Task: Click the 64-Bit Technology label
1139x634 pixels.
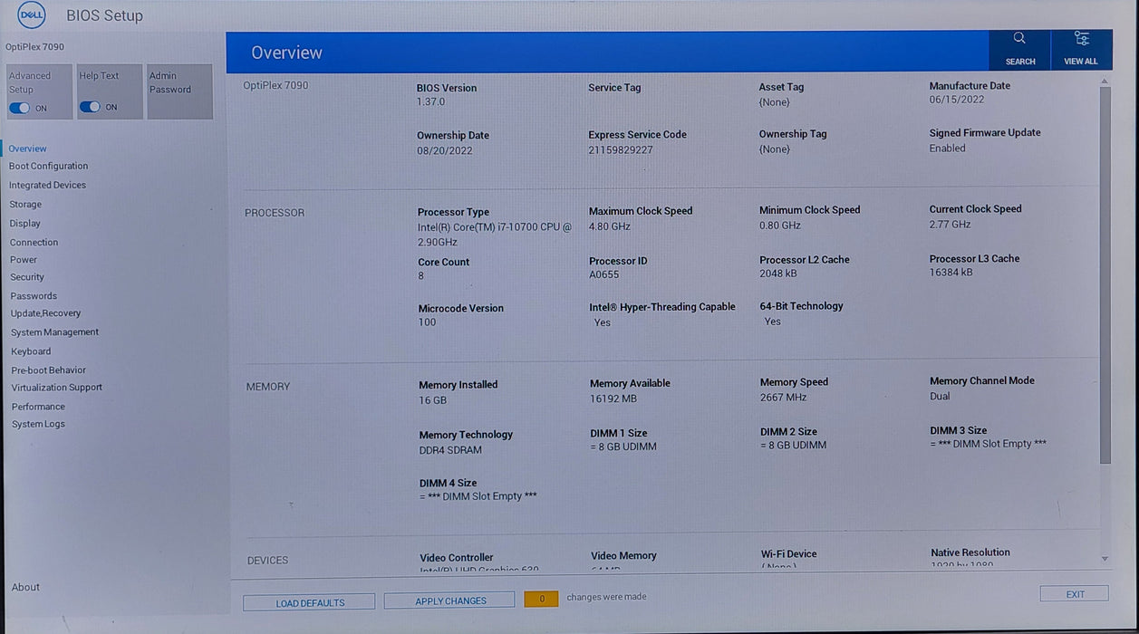Action: point(801,306)
